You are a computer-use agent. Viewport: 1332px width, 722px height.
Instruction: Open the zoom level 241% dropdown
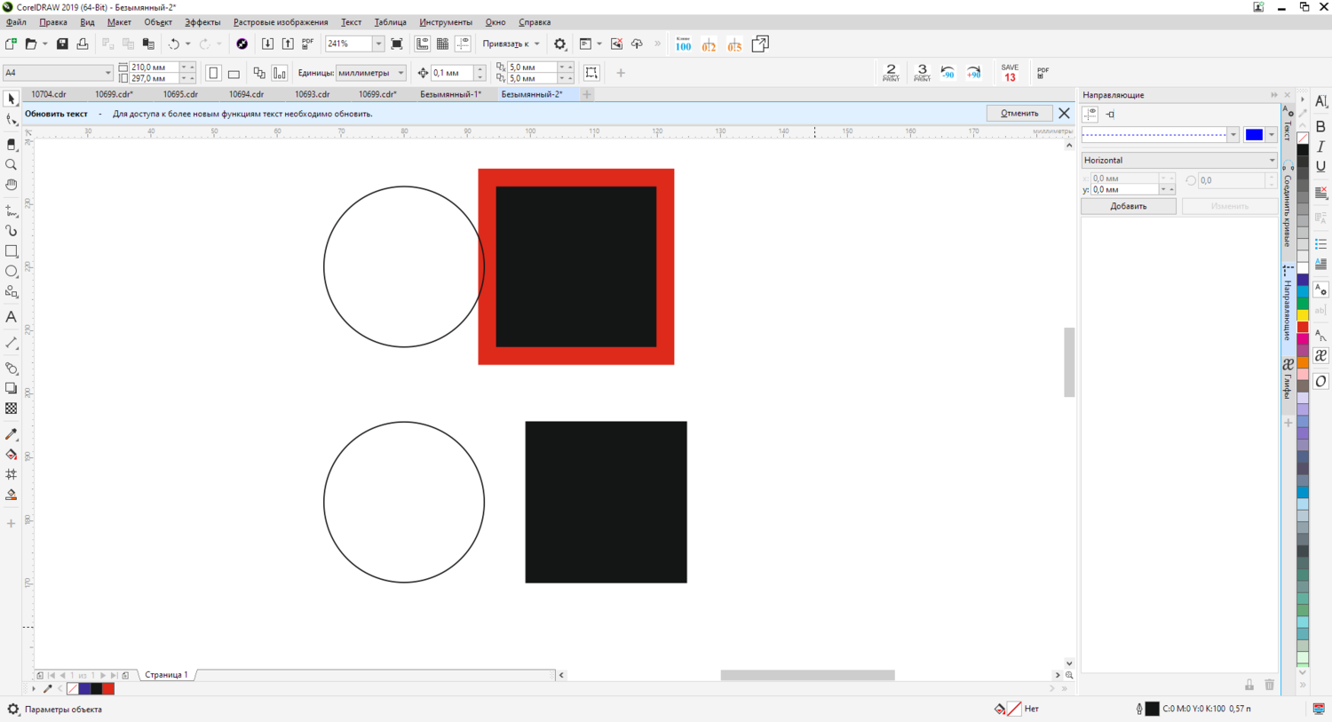378,44
